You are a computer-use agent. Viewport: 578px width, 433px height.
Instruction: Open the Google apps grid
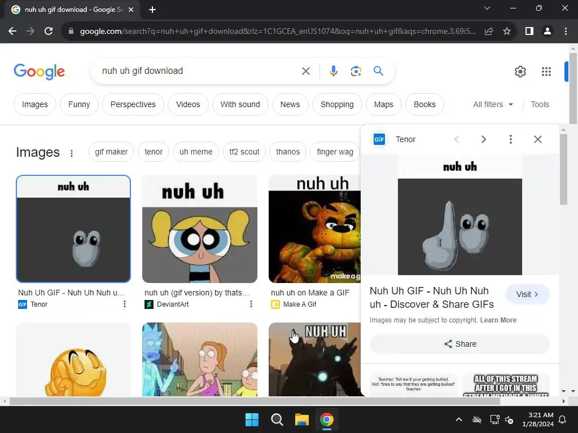[x=546, y=72]
